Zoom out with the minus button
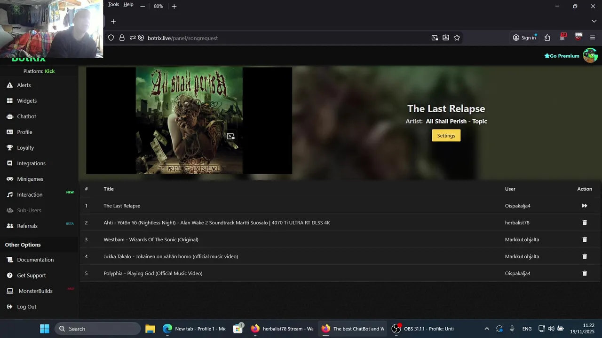 pos(143,6)
